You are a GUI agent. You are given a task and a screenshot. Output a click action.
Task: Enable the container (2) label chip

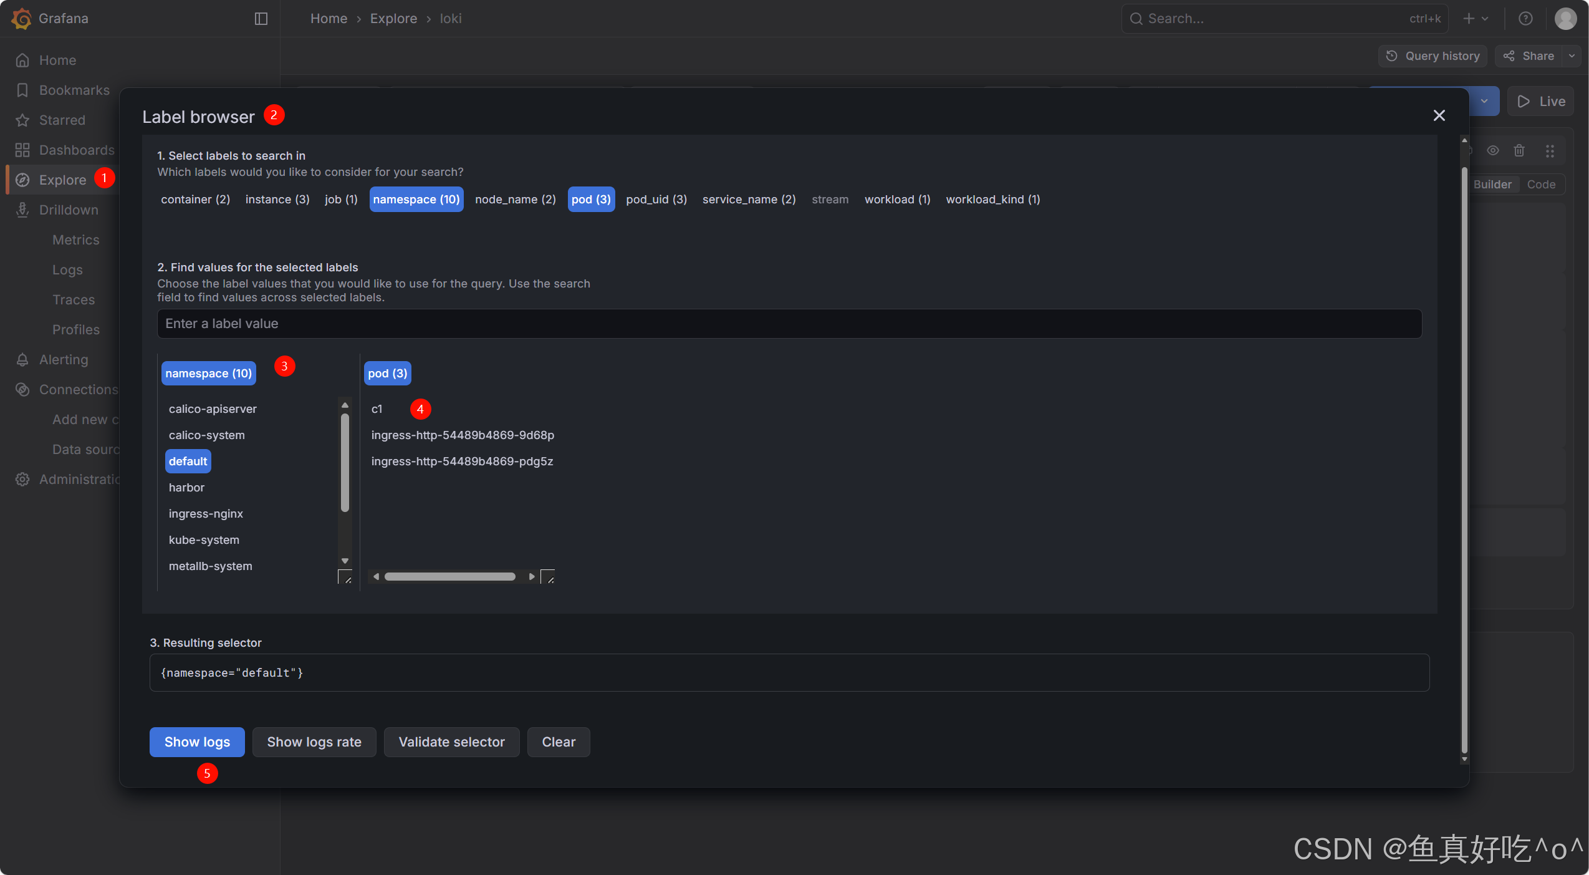[x=195, y=200]
